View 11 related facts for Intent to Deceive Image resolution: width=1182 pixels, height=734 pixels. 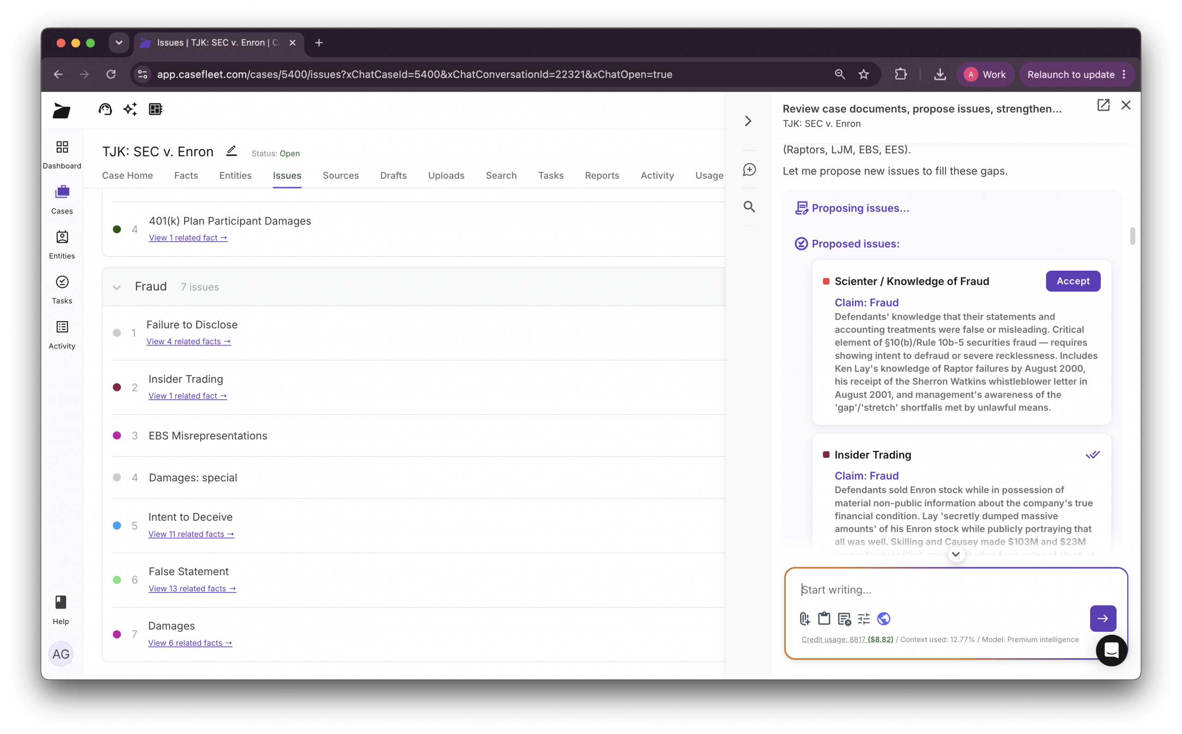(191, 534)
